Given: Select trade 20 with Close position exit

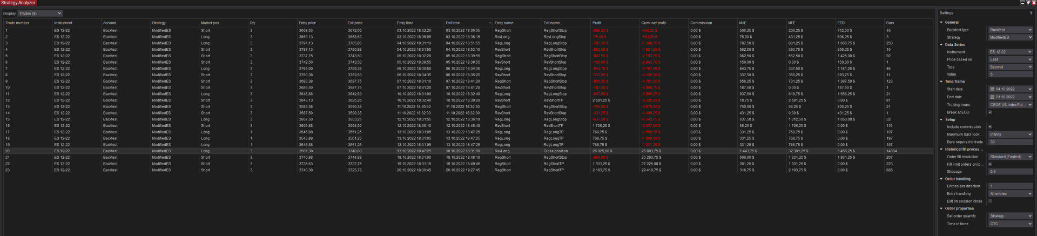Looking at the screenshot, I should (469, 151).
